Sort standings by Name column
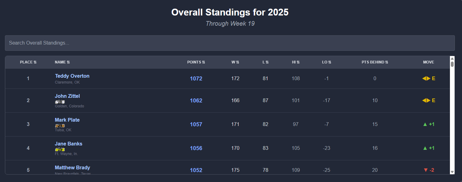Screen dimensions: 462x182 pyautogui.click(x=62, y=62)
